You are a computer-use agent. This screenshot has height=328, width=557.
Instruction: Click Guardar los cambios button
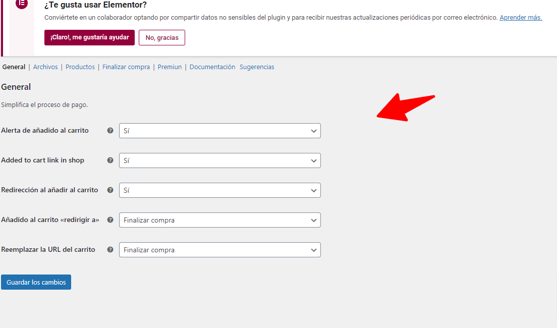point(36,282)
